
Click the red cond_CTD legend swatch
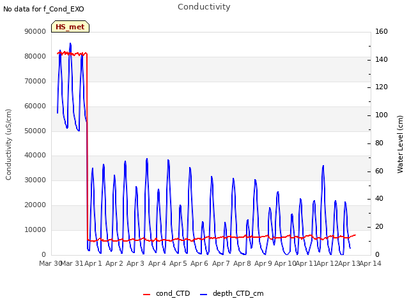tap(146, 295)
